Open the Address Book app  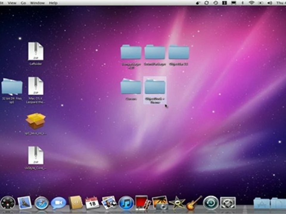[x=75, y=202]
